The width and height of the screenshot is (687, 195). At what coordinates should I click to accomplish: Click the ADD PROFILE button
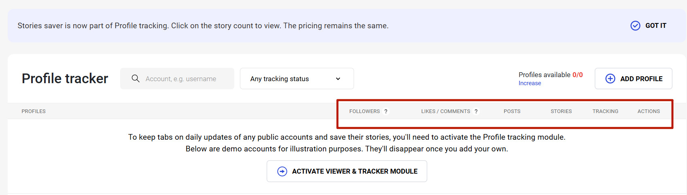pyautogui.click(x=633, y=79)
